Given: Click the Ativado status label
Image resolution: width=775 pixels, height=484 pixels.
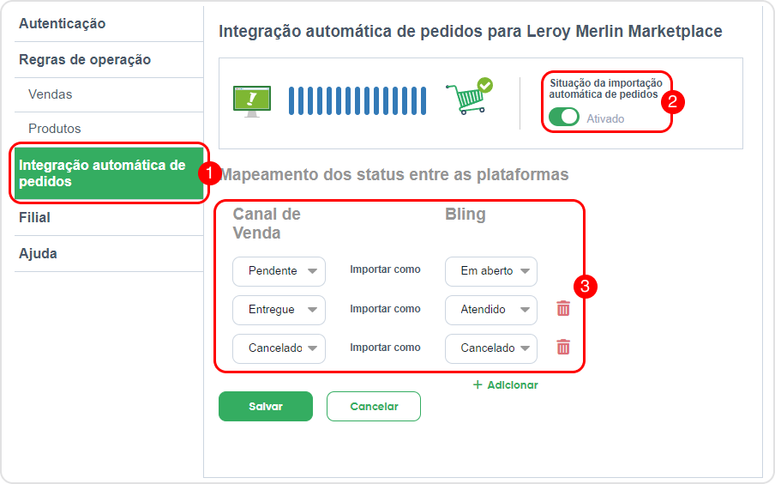Looking at the screenshot, I should coord(605,118).
